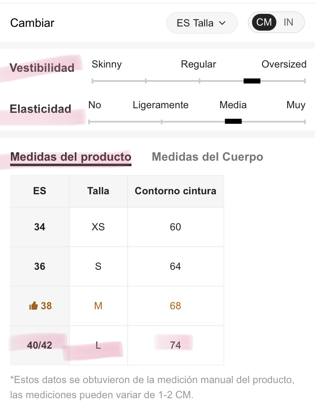Click the Elasticidad slider marker at Media
The width and height of the screenshot is (315, 407).
[233, 121]
